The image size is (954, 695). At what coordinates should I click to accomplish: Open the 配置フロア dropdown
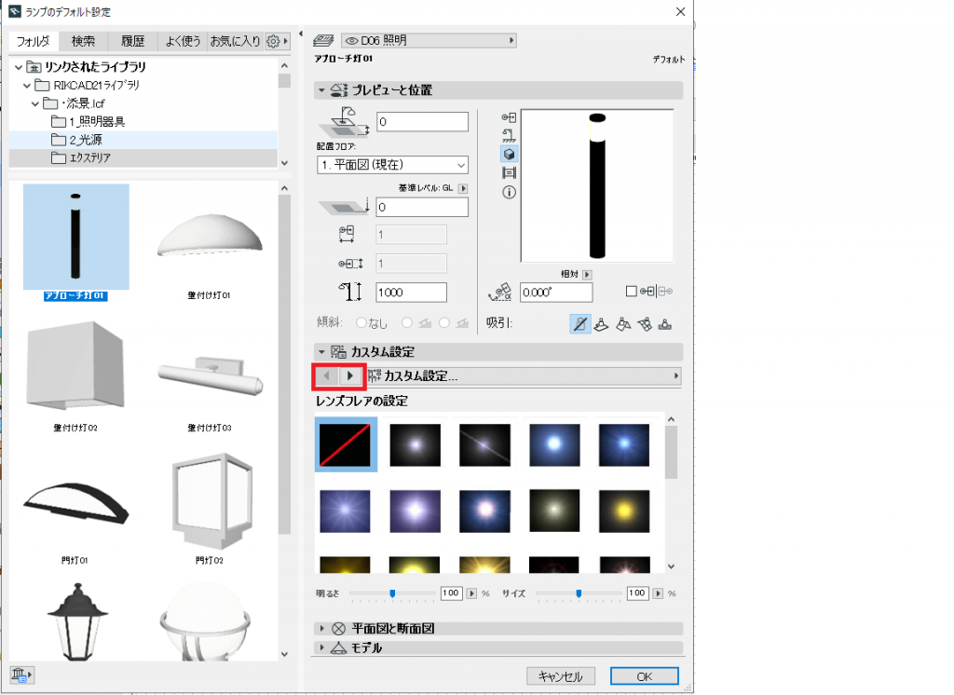(x=392, y=165)
